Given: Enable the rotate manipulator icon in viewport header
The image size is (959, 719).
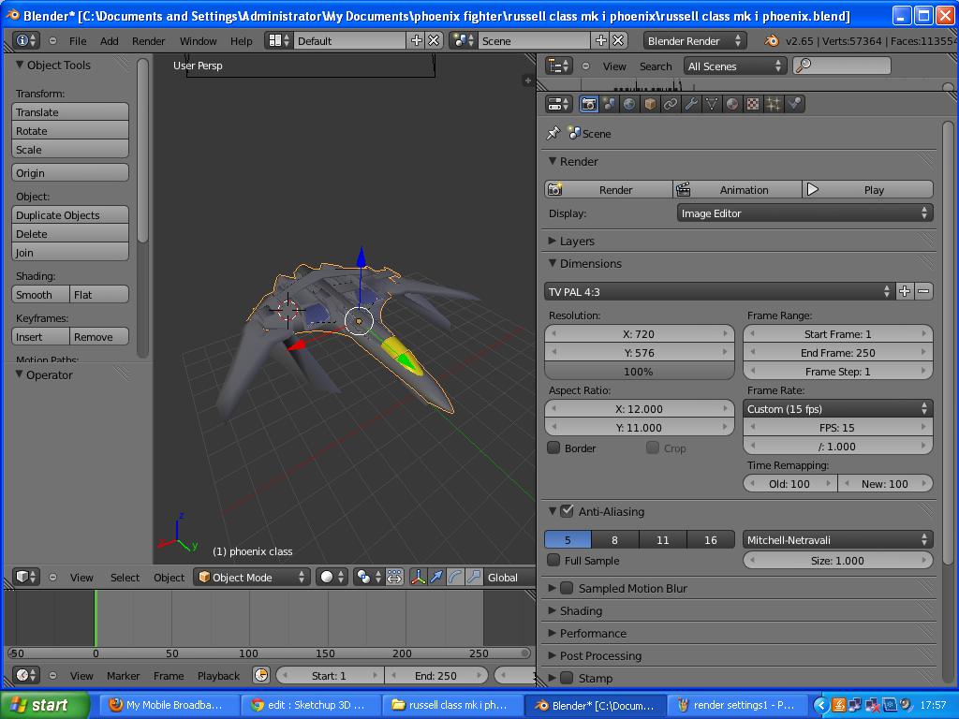Looking at the screenshot, I should pyautogui.click(x=455, y=578).
